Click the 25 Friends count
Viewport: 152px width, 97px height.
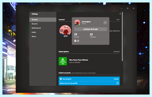click(77, 35)
